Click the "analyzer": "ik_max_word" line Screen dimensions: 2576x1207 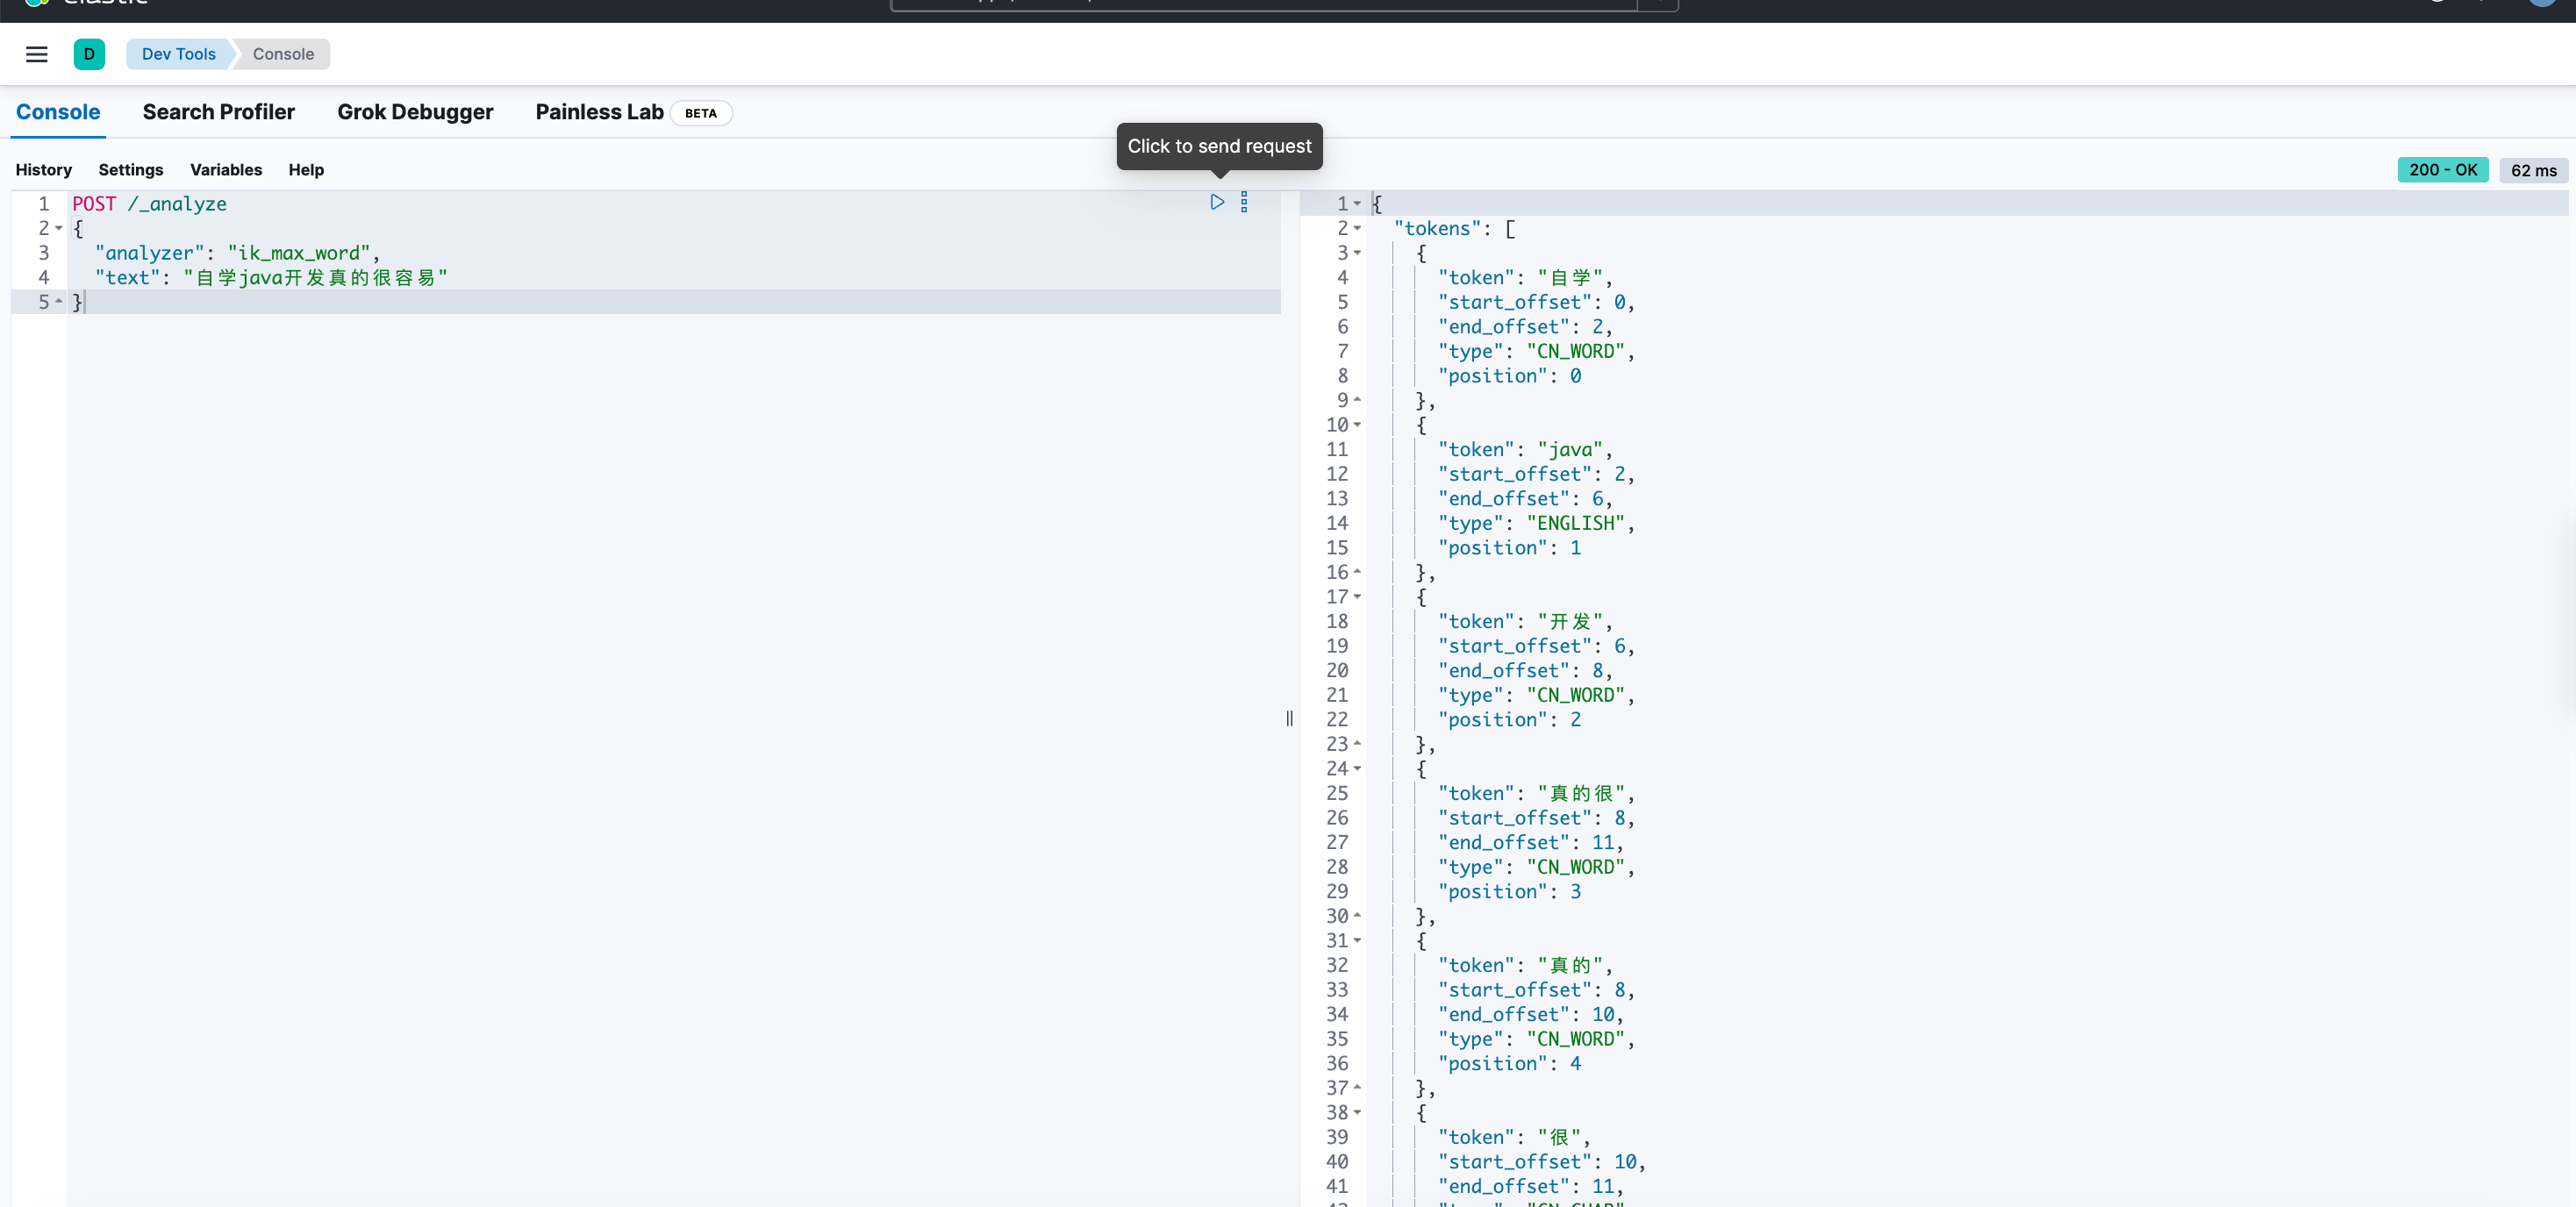click(x=237, y=253)
